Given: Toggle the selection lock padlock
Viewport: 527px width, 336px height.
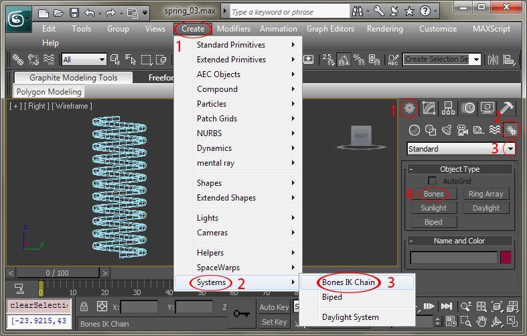Looking at the screenshot, I should point(84,306).
